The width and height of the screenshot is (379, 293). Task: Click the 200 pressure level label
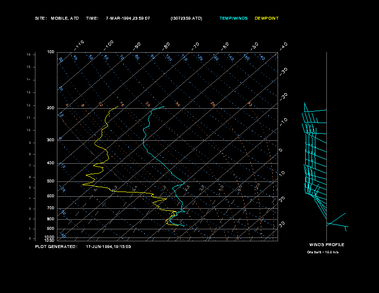coord(51,108)
